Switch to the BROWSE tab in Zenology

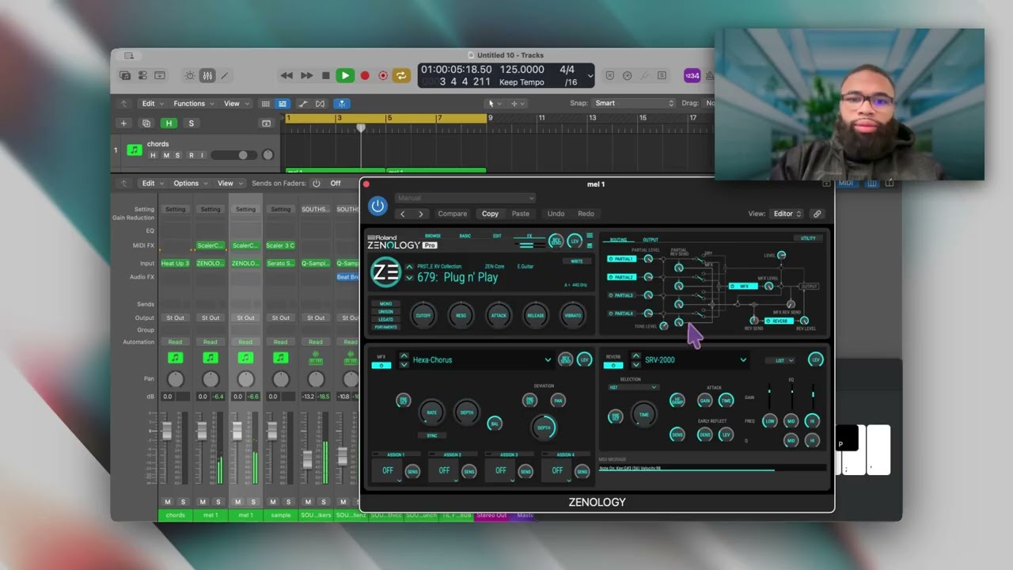click(x=433, y=236)
